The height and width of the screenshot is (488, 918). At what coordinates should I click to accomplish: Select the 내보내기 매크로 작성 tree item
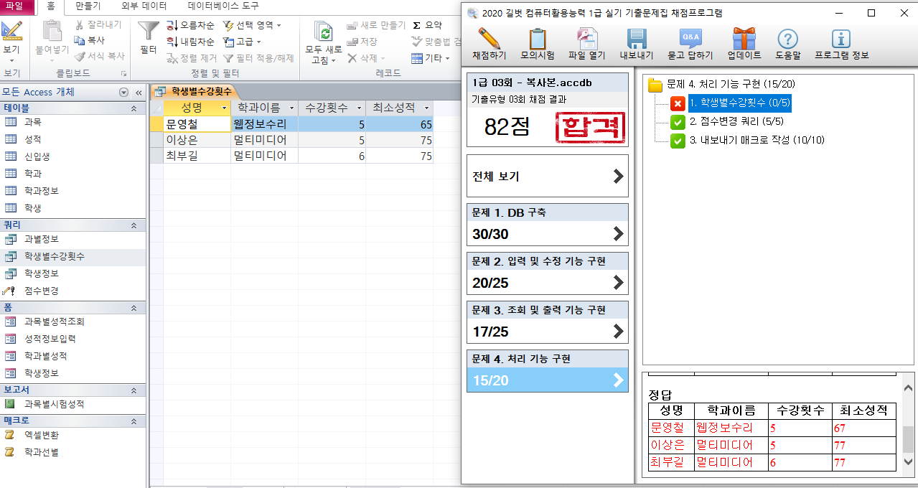pyautogui.click(x=757, y=141)
